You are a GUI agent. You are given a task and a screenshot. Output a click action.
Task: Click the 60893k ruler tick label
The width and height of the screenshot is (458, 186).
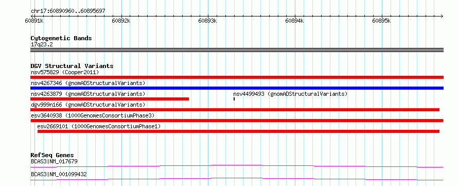pos(208,21)
